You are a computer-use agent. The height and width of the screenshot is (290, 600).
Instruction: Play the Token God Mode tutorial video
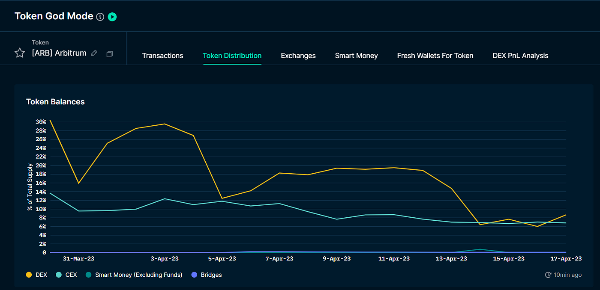tap(112, 17)
